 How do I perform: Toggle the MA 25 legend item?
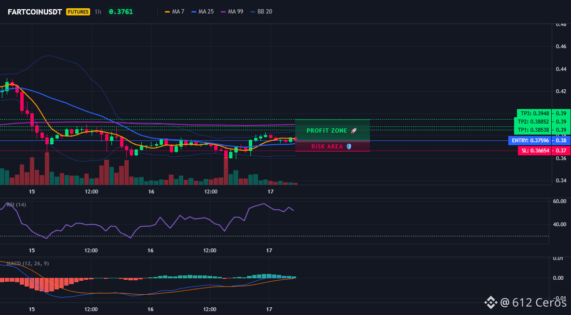click(203, 12)
